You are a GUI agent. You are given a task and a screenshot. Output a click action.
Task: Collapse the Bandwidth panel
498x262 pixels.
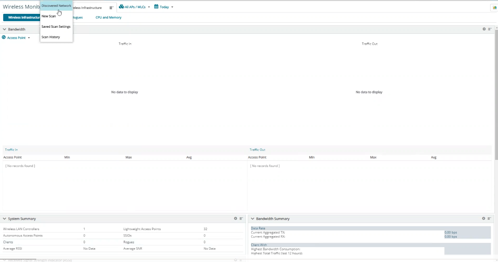(5, 29)
